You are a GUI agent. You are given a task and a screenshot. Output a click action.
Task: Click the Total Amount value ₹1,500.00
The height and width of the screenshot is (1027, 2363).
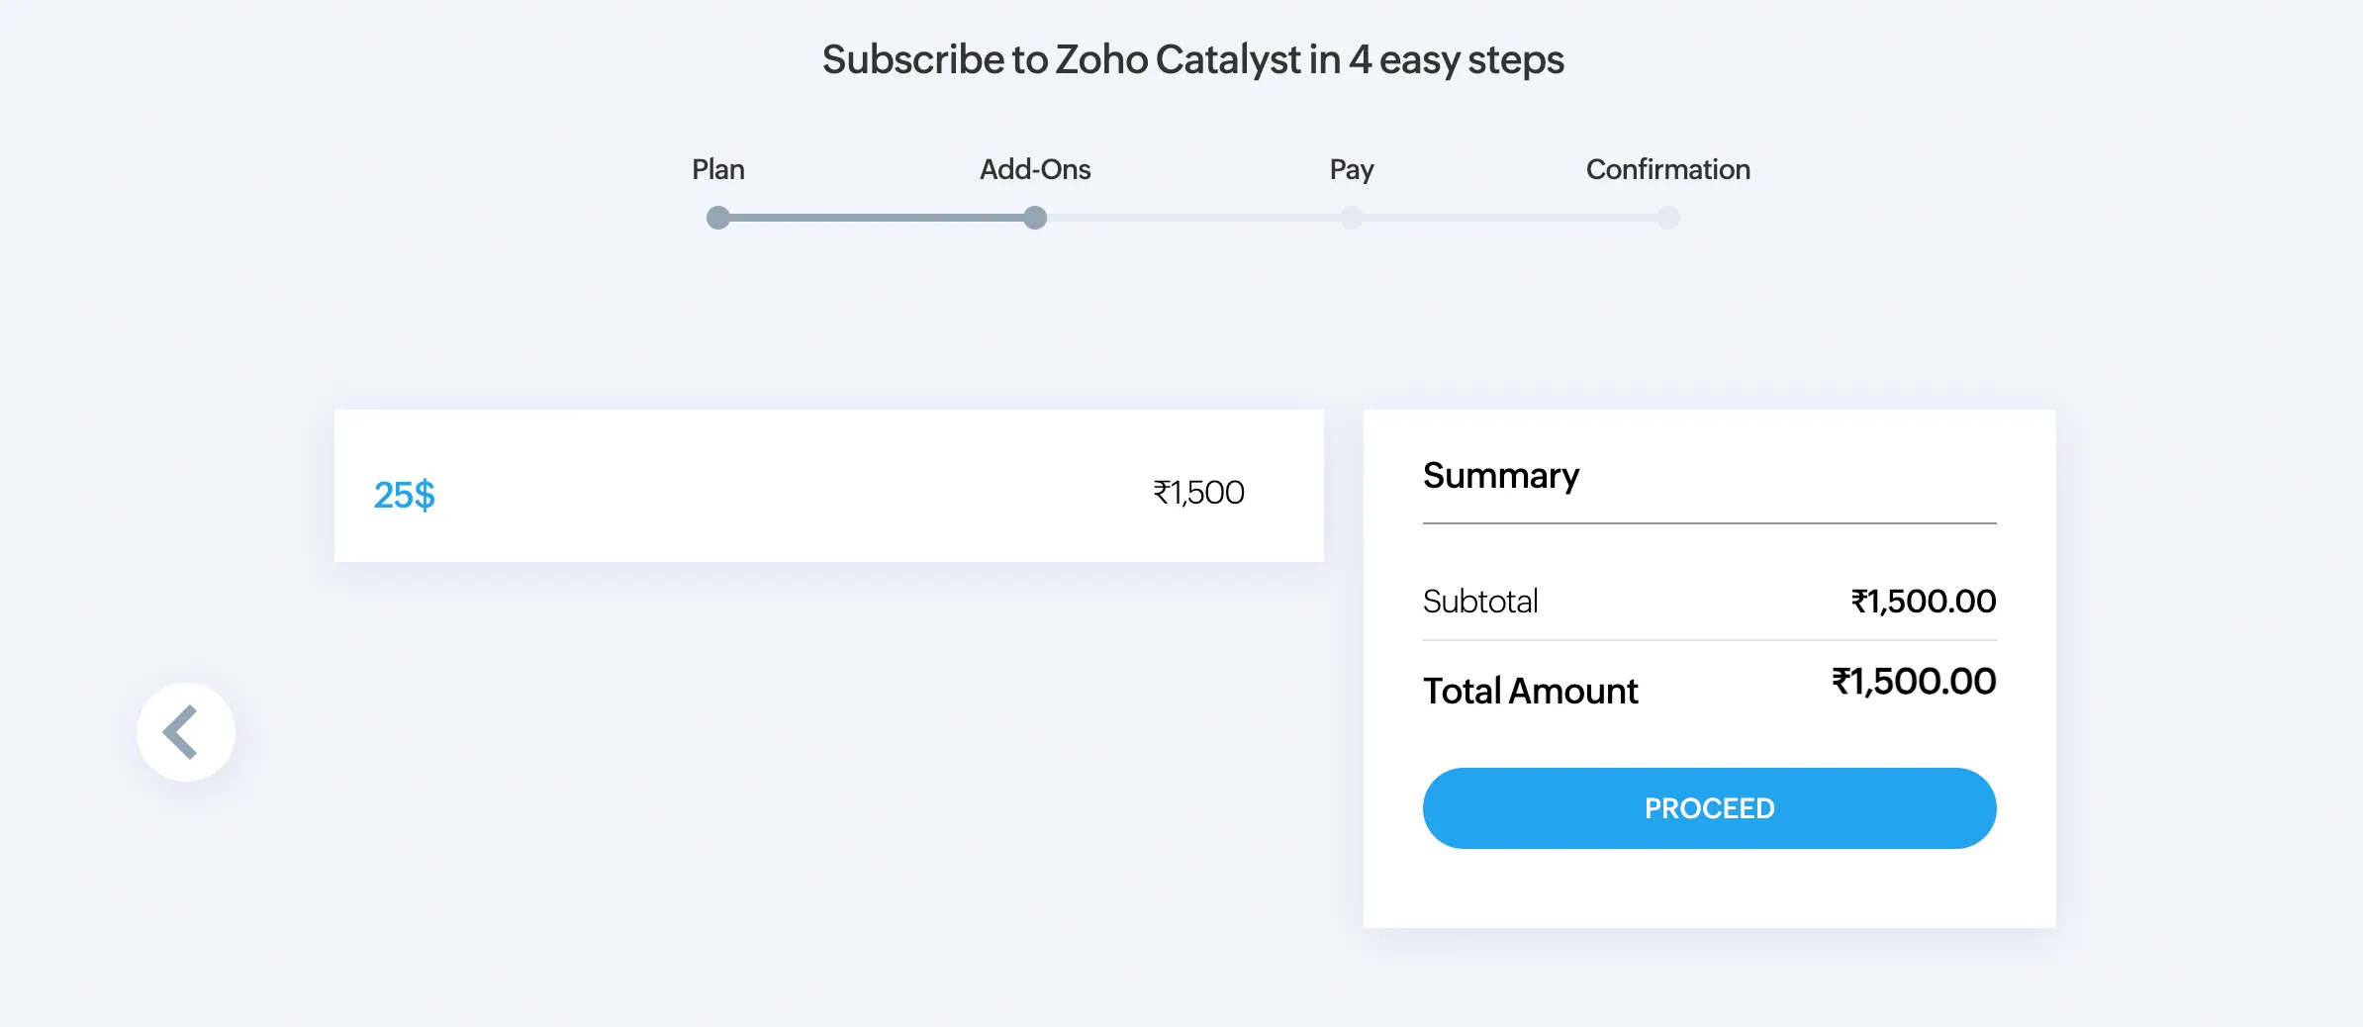[x=1914, y=681]
